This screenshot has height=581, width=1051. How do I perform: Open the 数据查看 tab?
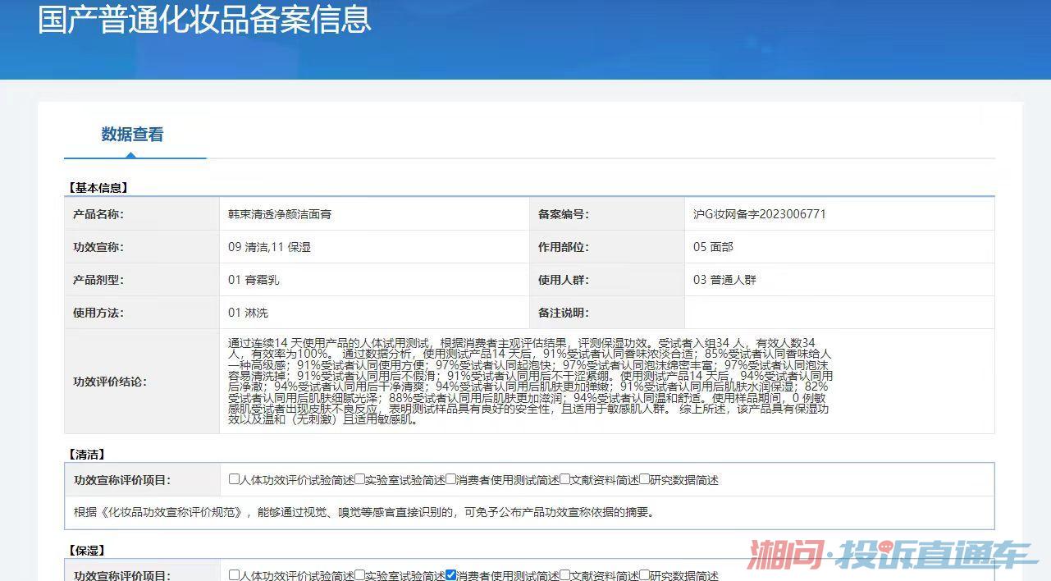[132, 135]
